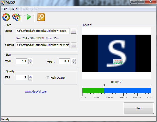Open the Help menu
The image size is (157, 122).
[x=14, y=9]
